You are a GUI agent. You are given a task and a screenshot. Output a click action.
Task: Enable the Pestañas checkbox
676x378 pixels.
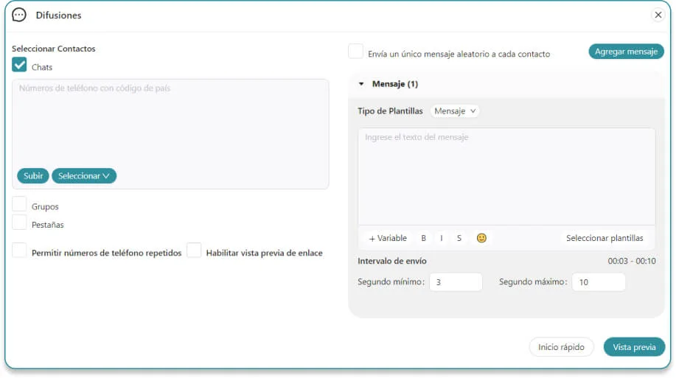coord(20,223)
